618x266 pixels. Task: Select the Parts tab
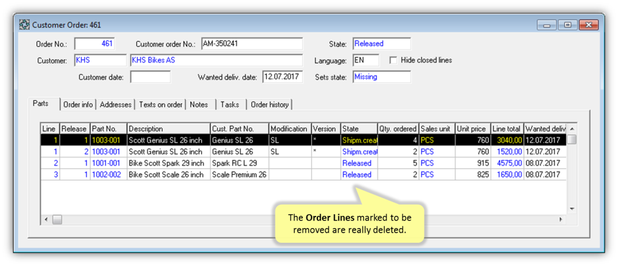(x=41, y=104)
